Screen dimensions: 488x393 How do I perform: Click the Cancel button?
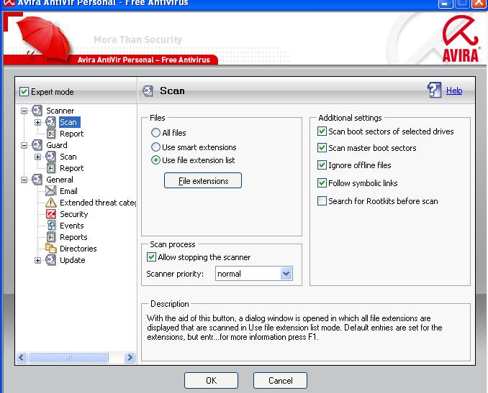click(280, 380)
